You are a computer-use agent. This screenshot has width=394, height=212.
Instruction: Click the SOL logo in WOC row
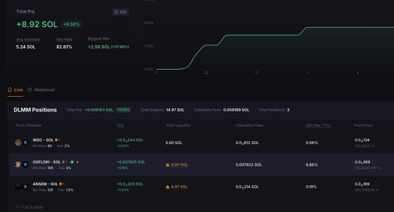tap(25, 142)
